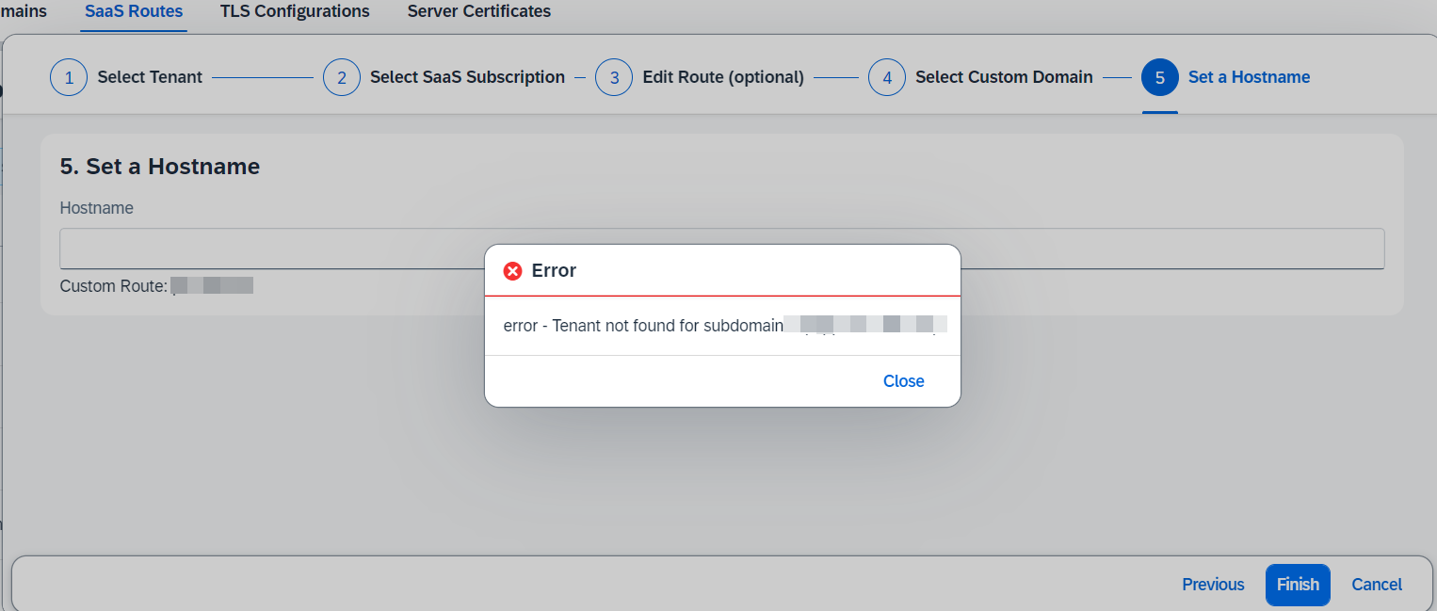Open the TLS Configurations tab
Viewport: 1437px width, 611px height.
[x=295, y=11]
